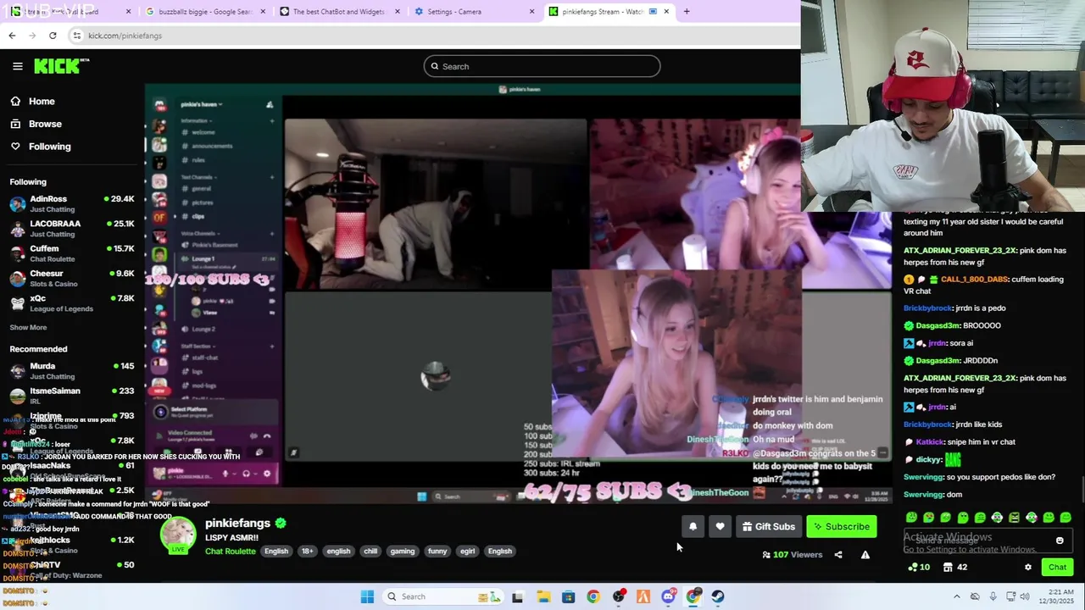Open the Kick hamburger sidebar menu

pyautogui.click(x=17, y=66)
